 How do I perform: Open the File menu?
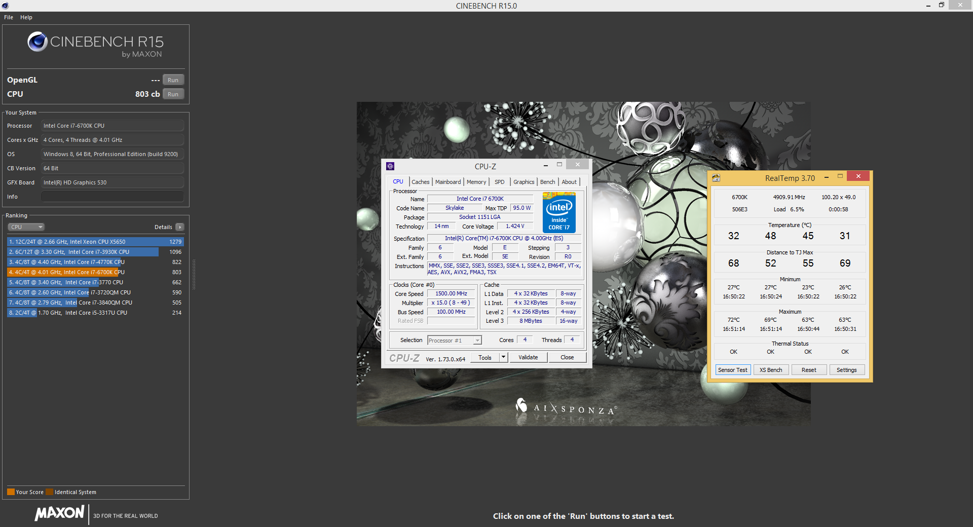[9, 17]
